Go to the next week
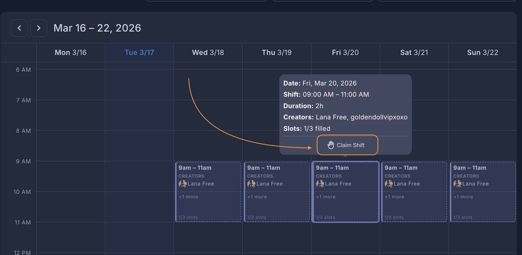The image size is (522, 255). 39,28
